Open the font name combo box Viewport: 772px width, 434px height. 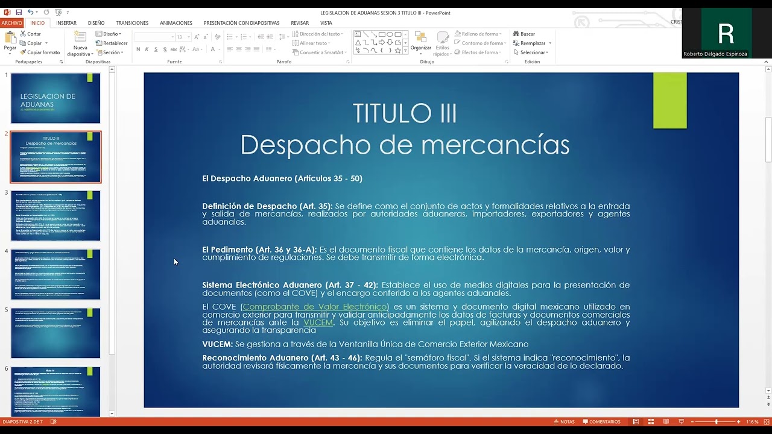tap(154, 37)
